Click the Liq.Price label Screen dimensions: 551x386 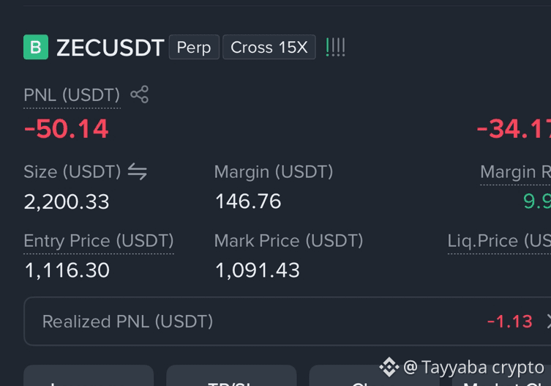coord(499,241)
